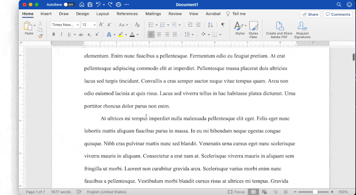Open Request Signatures
The image size is (356, 195).
[x=302, y=30]
